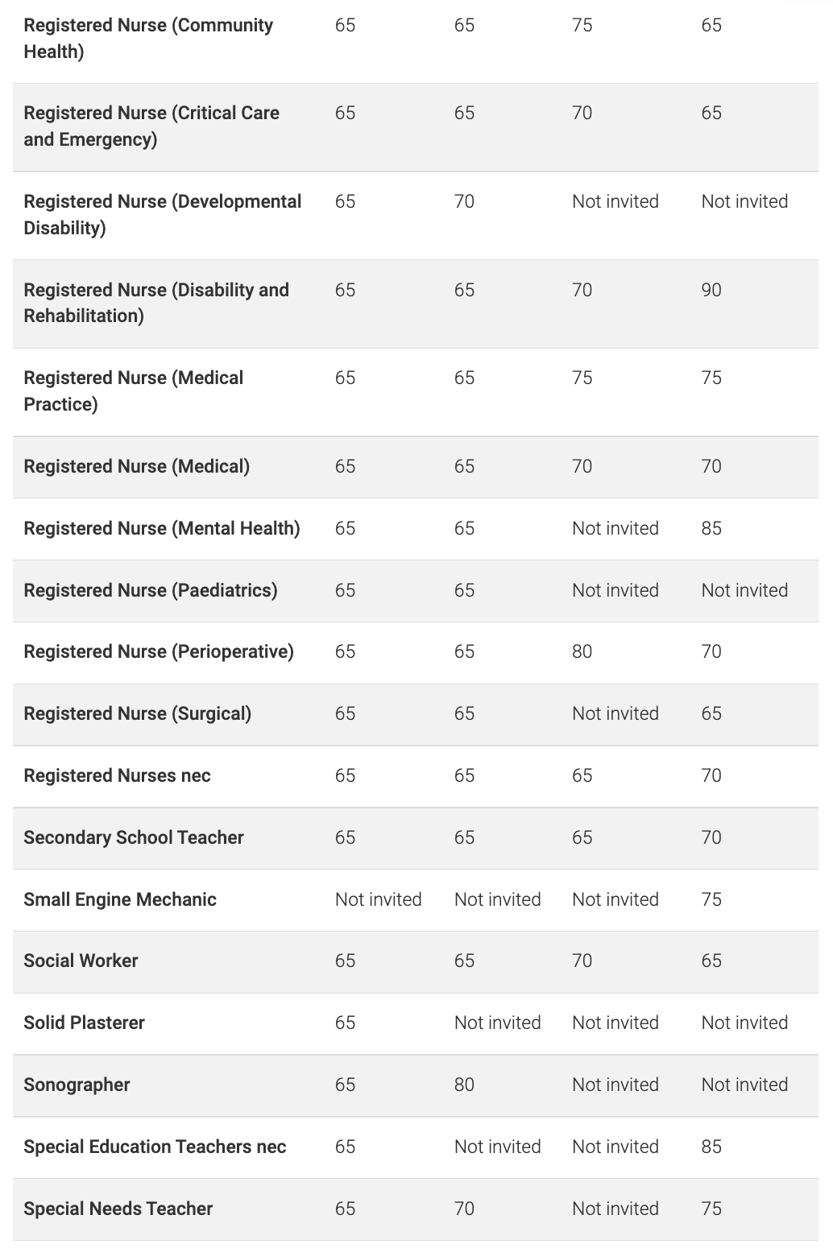
Task: Click the 75 score for Small Engine Mechanic
Action: click(x=711, y=900)
